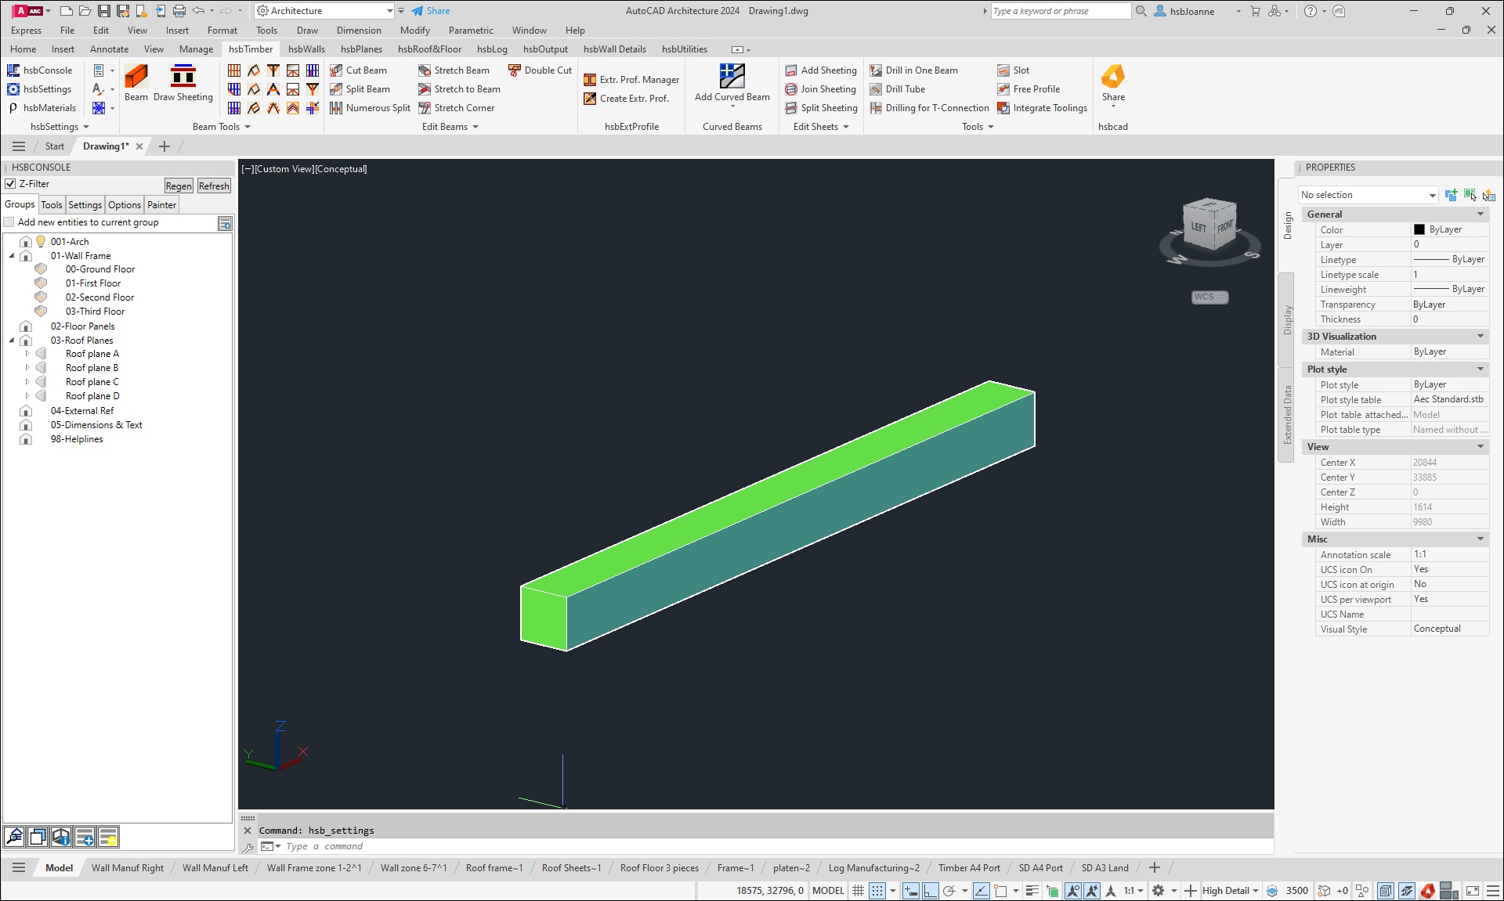This screenshot has width=1504, height=901.
Task: Toggle polar tracking in status bar
Action: [x=949, y=891]
